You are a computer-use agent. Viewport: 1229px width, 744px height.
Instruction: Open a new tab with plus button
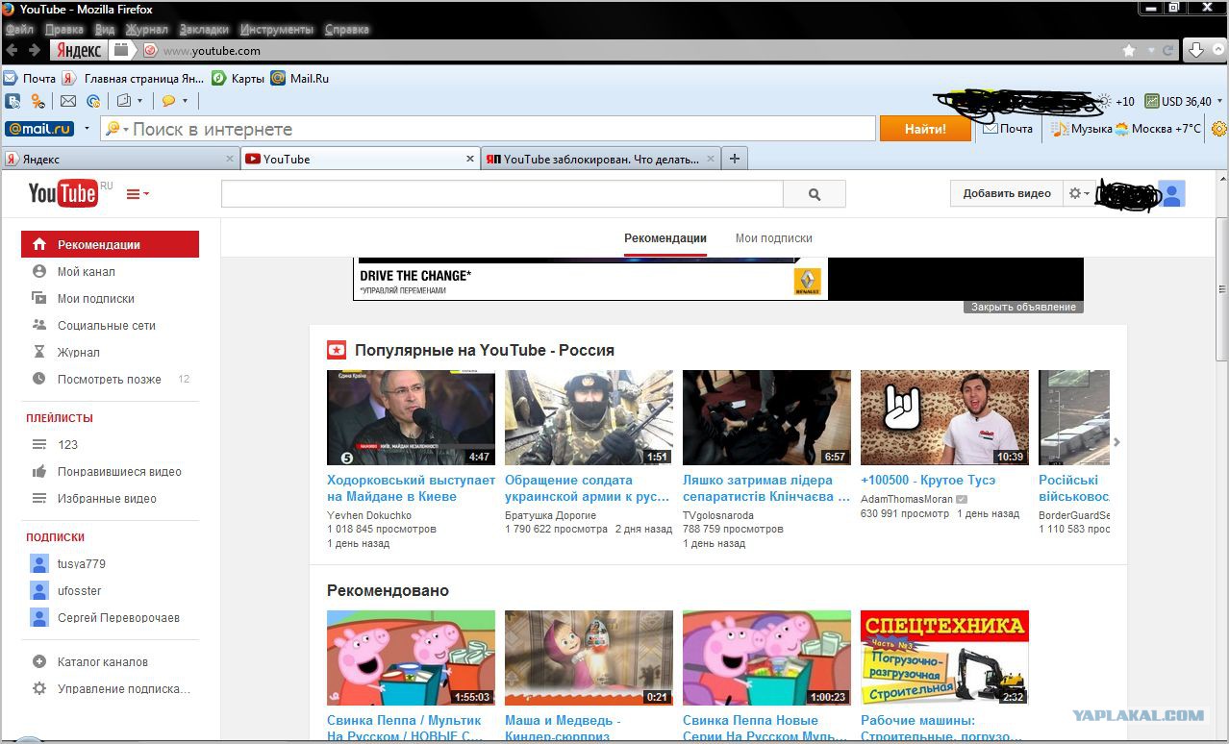coord(735,159)
